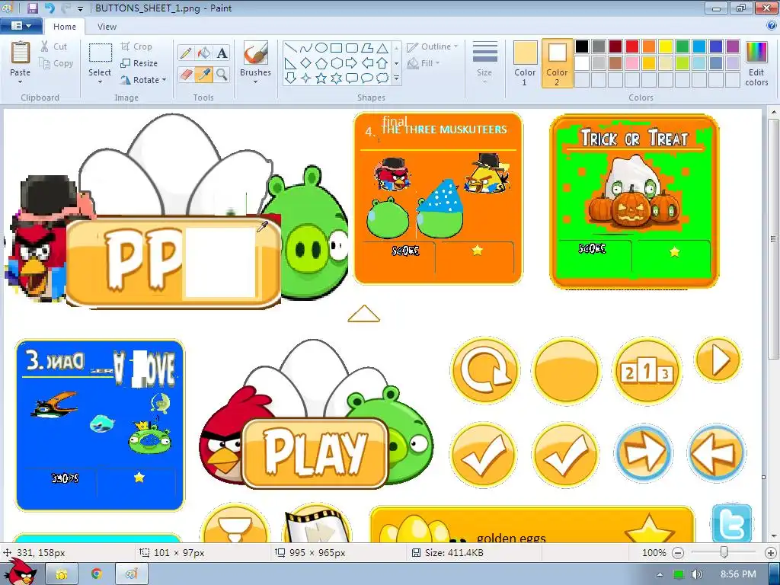Select the Text tool
780x585 pixels.
[x=222, y=53]
